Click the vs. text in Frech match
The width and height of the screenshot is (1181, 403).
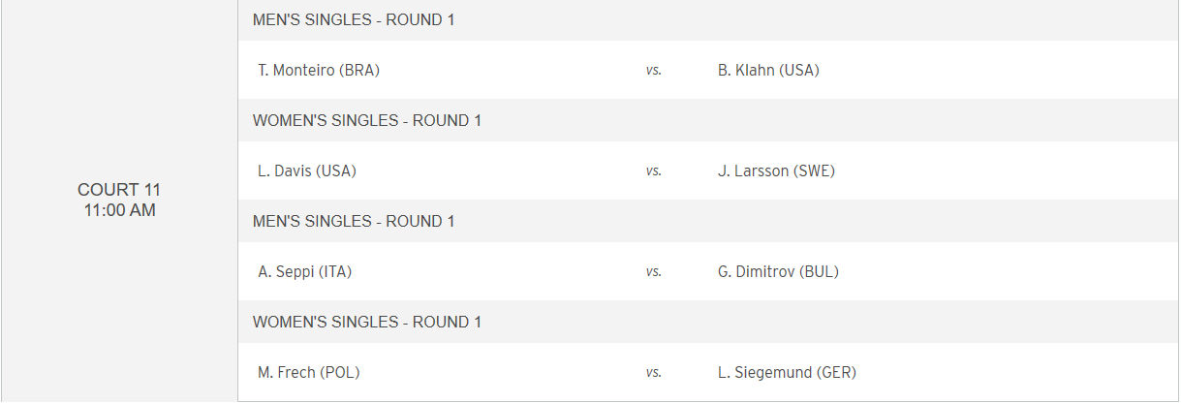[x=654, y=372]
